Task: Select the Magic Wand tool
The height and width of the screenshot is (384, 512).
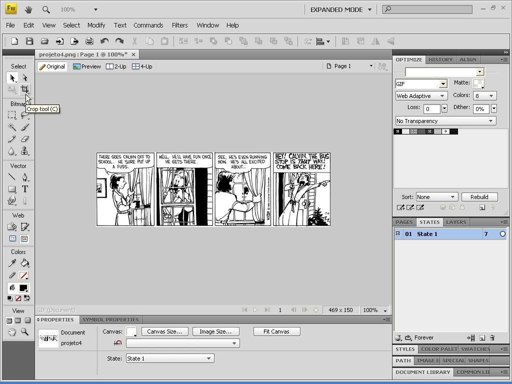Action: pyautogui.click(x=12, y=126)
